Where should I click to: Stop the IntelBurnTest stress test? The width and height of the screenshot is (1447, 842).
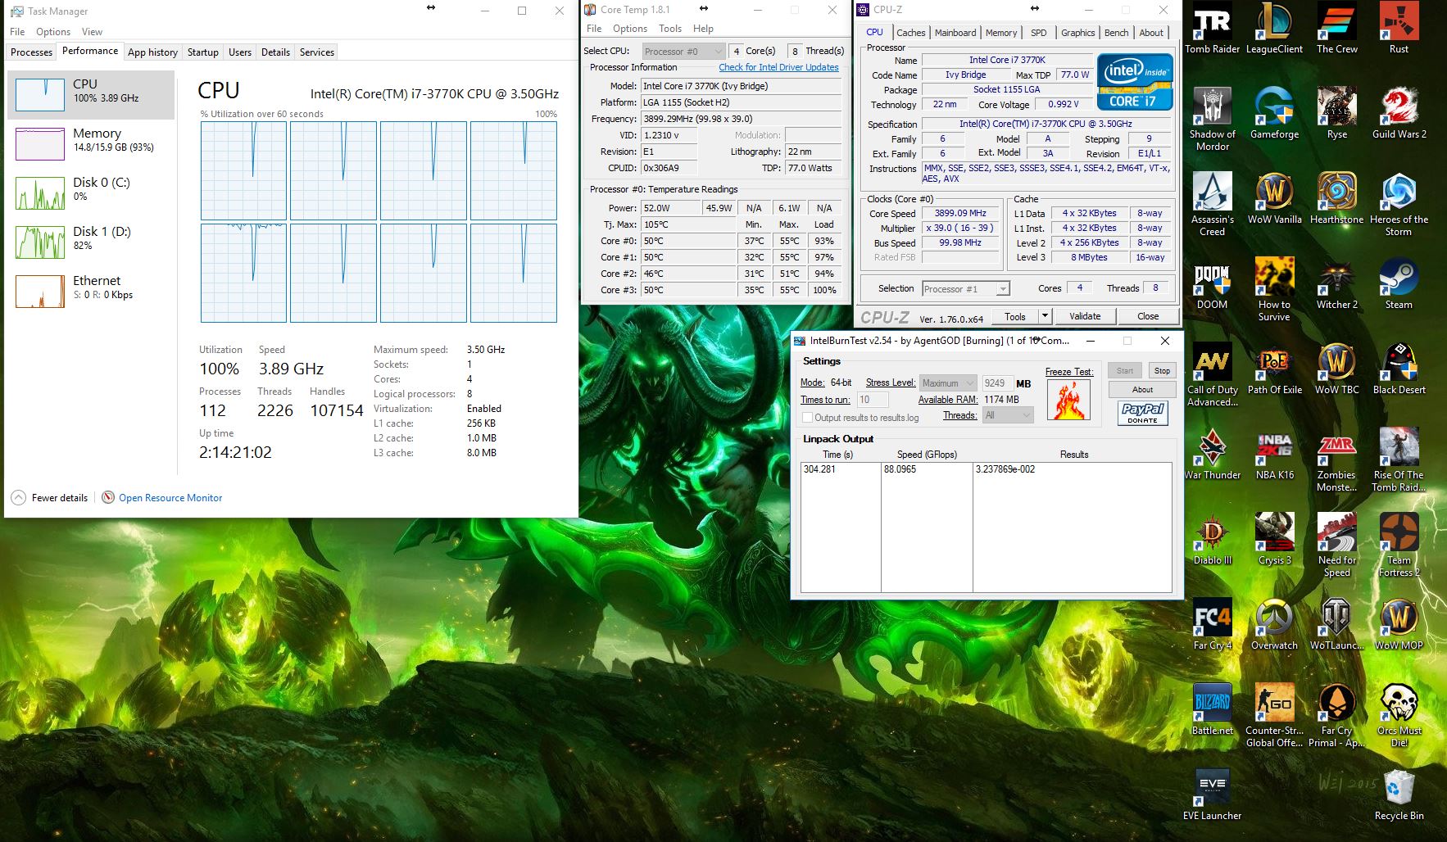pos(1162,370)
